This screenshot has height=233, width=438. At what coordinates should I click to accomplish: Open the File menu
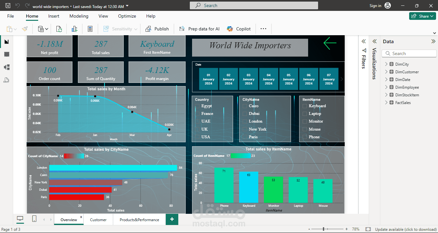tap(11, 16)
